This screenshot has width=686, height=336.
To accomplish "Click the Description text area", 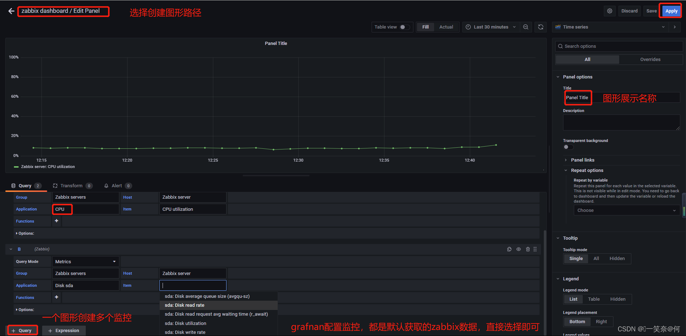I will [621, 122].
